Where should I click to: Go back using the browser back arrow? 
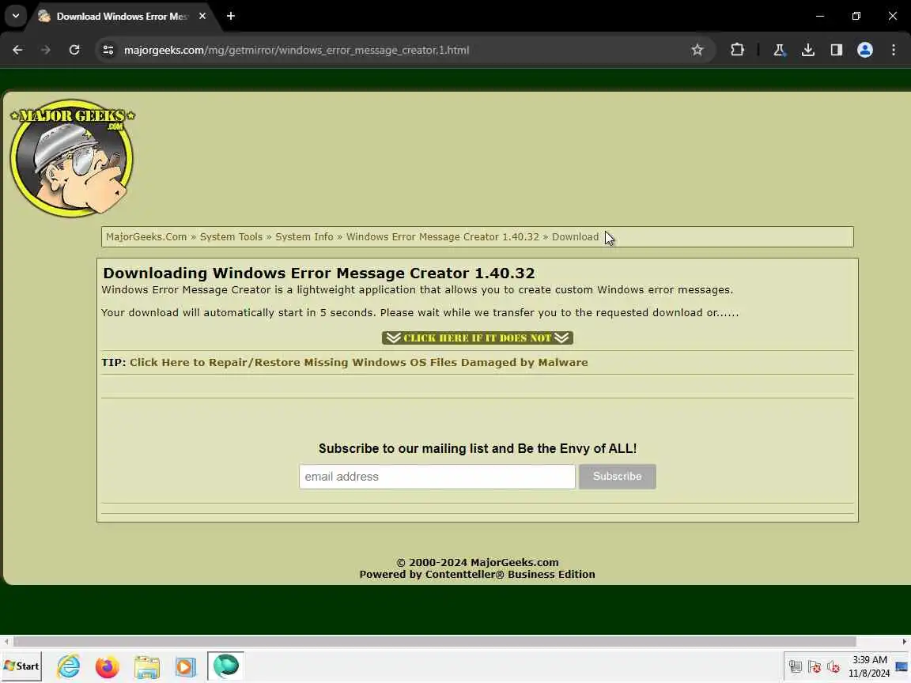point(17,50)
